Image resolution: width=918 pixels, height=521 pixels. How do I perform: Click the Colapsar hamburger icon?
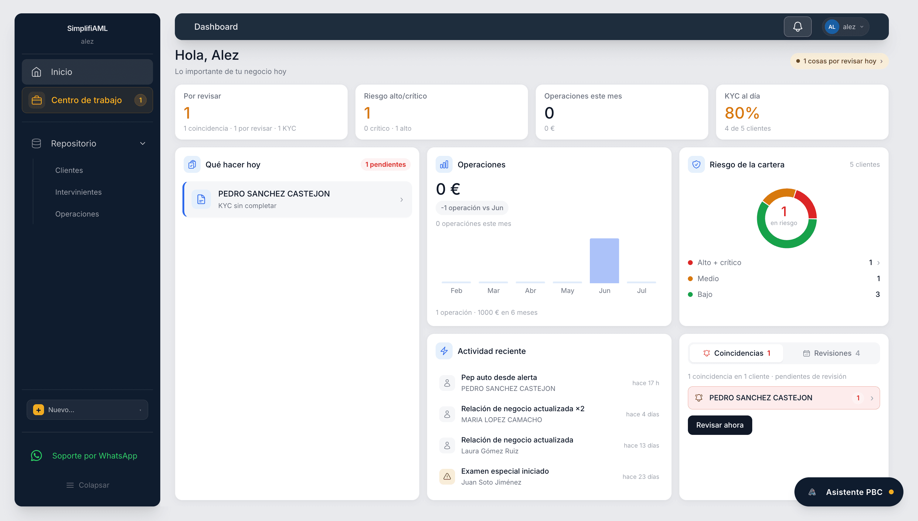tap(70, 485)
